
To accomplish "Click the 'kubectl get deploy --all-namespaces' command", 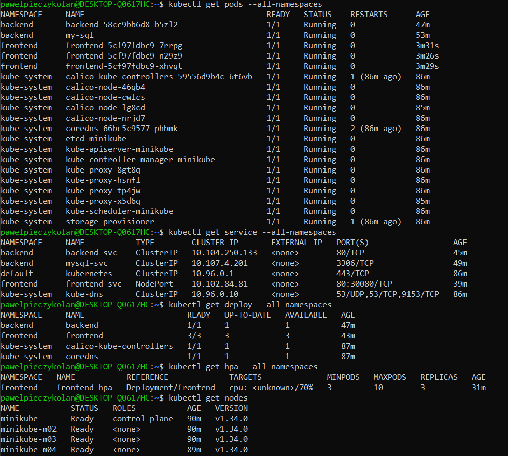I will [x=250, y=305].
